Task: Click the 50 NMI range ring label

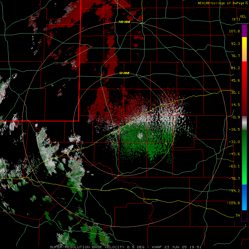Action: [x=124, y=73]
